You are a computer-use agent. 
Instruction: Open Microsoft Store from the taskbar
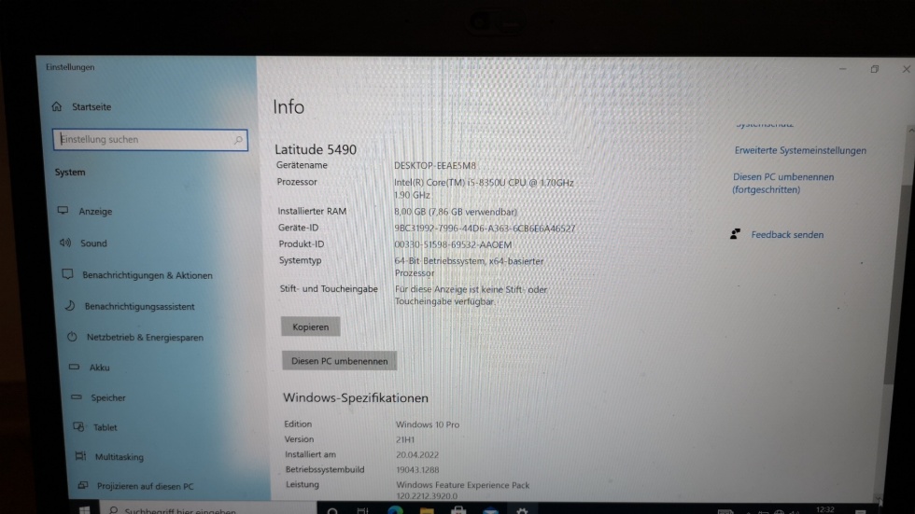[x=458, y=510]
